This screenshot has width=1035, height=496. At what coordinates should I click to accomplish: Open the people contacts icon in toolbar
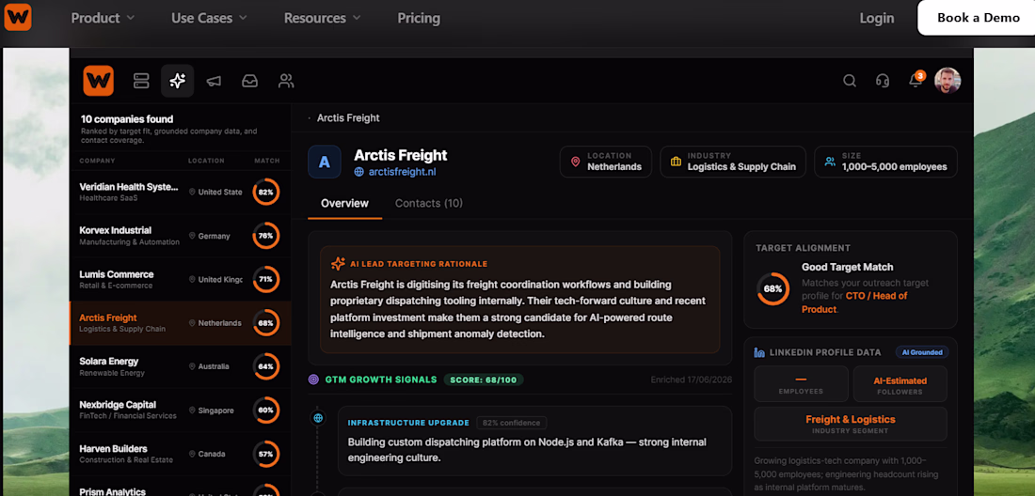coord(286,81)
